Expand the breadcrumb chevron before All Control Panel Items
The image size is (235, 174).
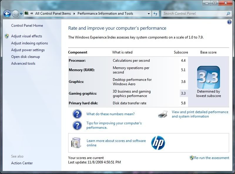click(x=31, y=14)
